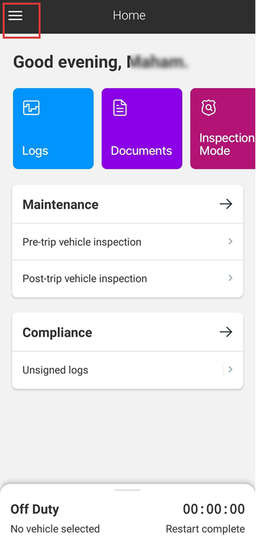This screenshot has height=545, width=256.
Task: Select Post-trip vehicle inspection row
Action: point(128,278)
